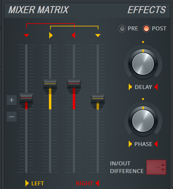Image resolution: width=173 pixels, height=189 pixels.
Task: Click the plus button beside faders
Action: click(x=12, y=100)
